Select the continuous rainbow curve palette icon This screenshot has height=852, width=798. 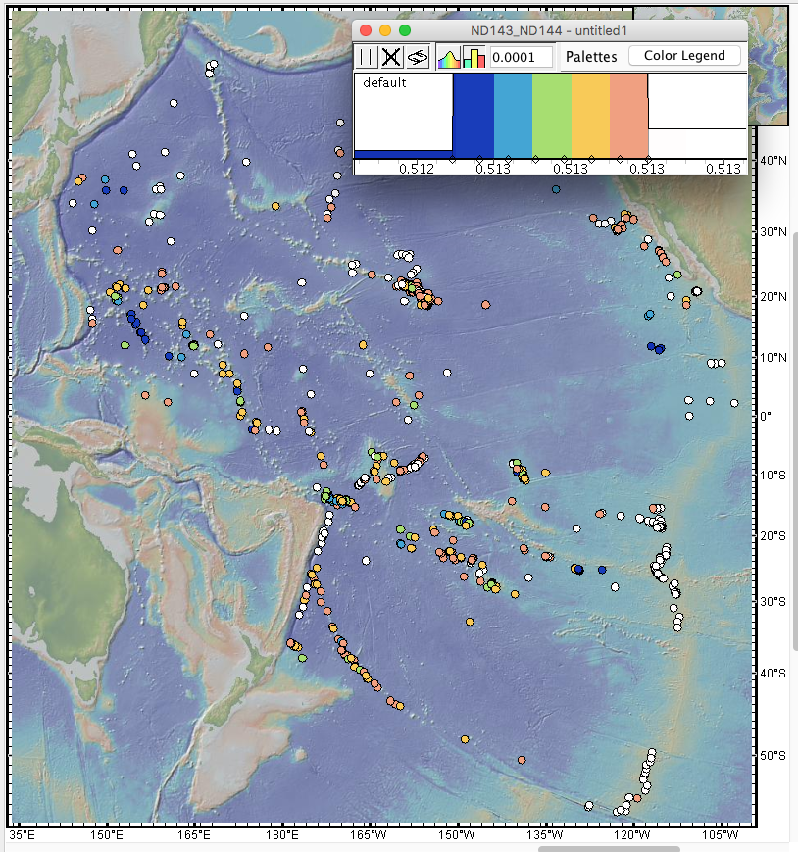(449, 57)
